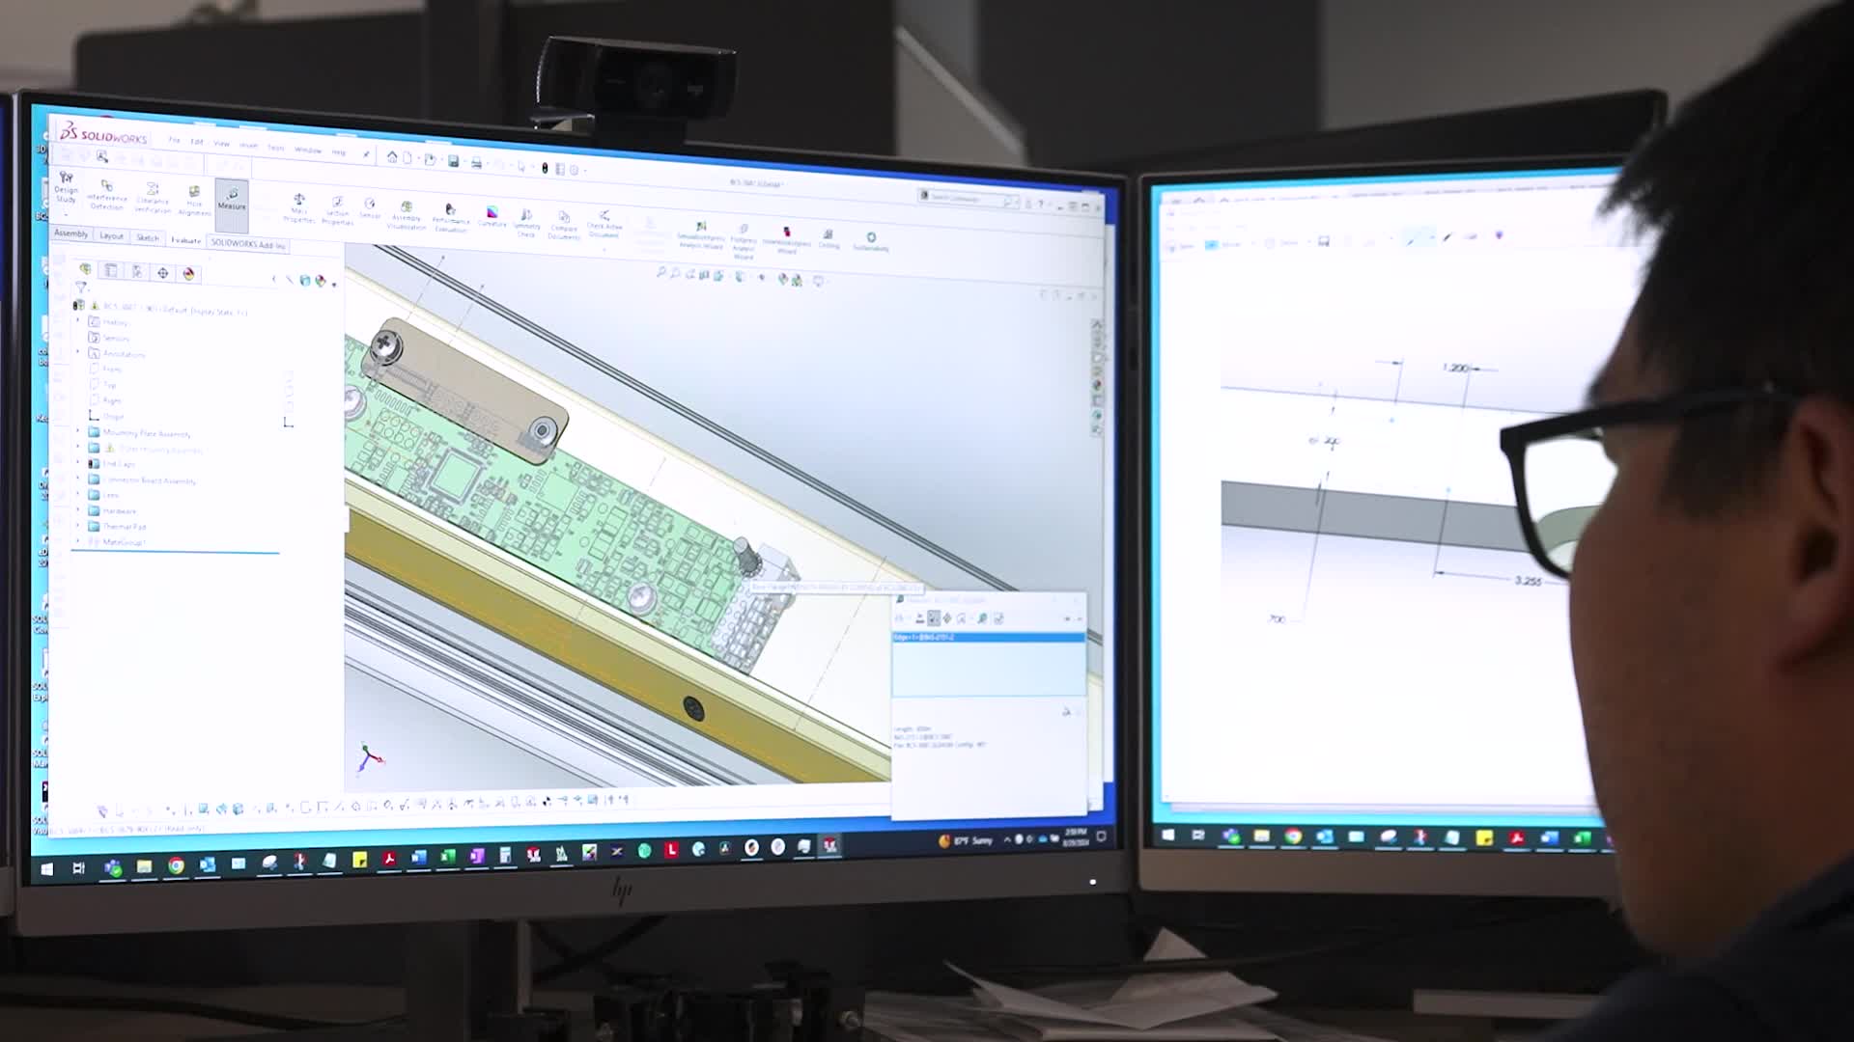Click the Save icon in quick toolbar

(453, 161)
